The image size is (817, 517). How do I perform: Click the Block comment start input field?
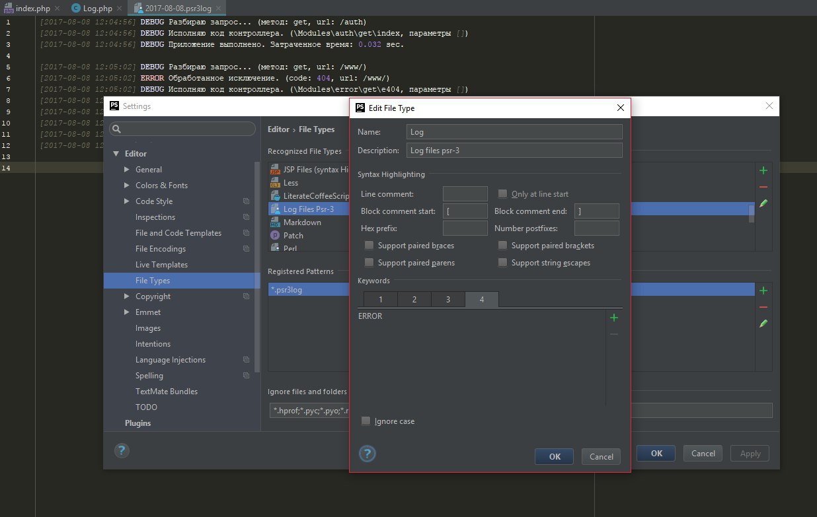point(465,211)
